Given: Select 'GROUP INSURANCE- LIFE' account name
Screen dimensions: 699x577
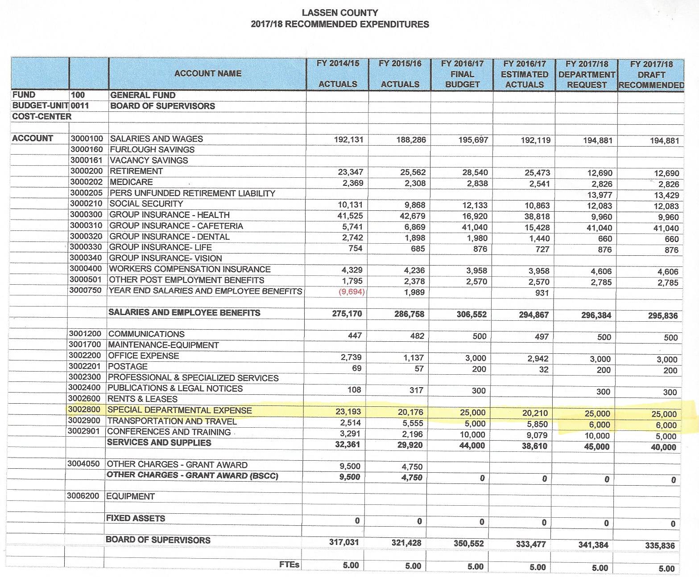Looking at the screenshot, I should click(161, 247).
